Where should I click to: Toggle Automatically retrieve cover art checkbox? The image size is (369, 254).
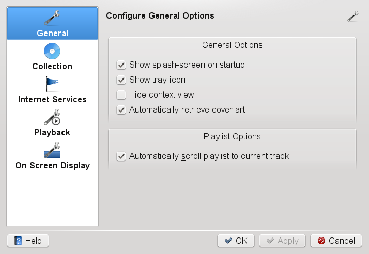pyautogui.click(x=121, y=109)
